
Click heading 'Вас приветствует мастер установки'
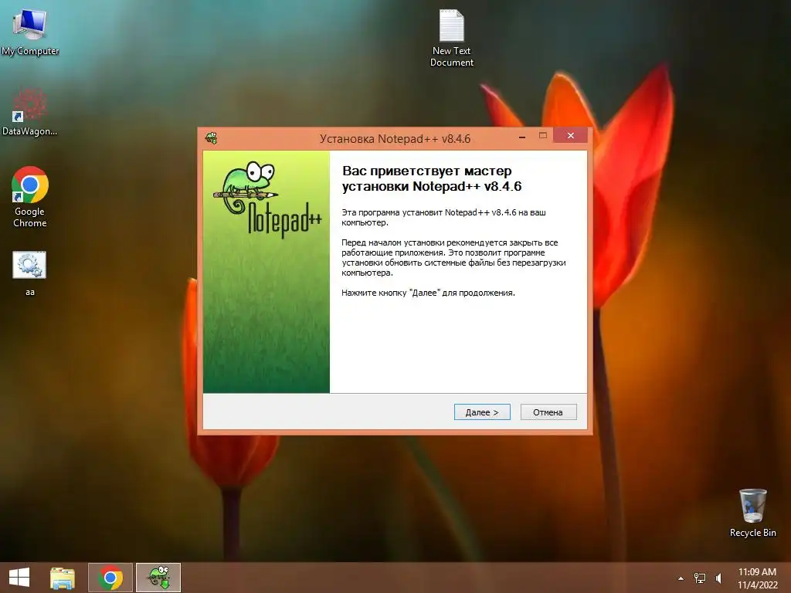tap(432, 178)
